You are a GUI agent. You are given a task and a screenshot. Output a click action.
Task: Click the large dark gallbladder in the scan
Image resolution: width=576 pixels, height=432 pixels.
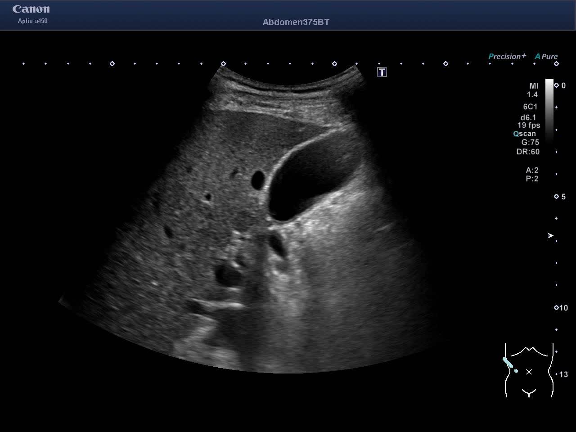[x=306, y=180]
